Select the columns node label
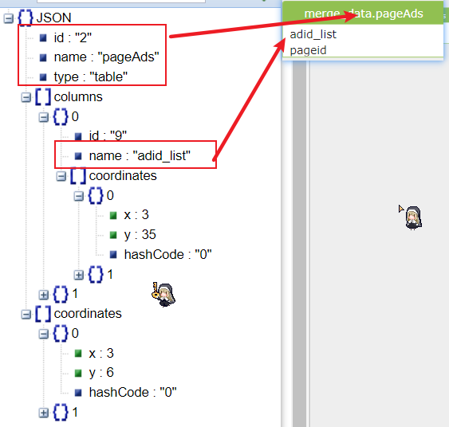449x427 pixels. 78,97
